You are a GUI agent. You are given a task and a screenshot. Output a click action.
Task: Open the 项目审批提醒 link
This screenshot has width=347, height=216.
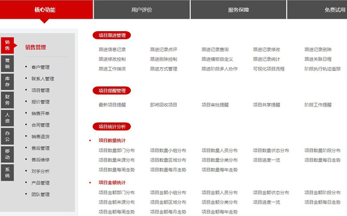coord(215,105)
